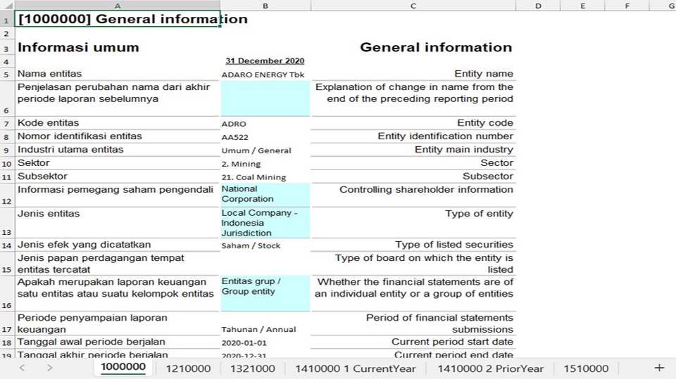
Task: Select column C header
Action: (x=413, y=6)
